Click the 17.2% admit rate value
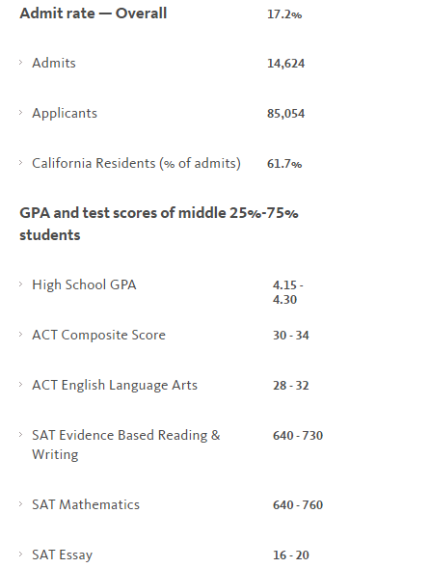 tap(284, 14)
